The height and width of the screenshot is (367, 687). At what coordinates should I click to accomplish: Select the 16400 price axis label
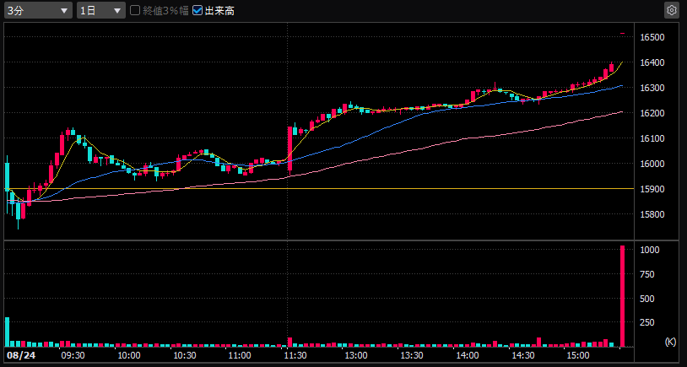tap(652, 62)
